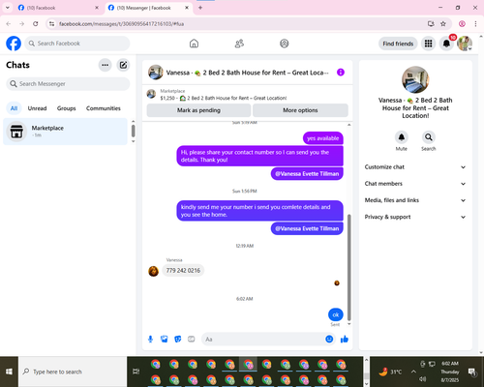Click Find friends button

pyautogui.click(x=398, y=44)
